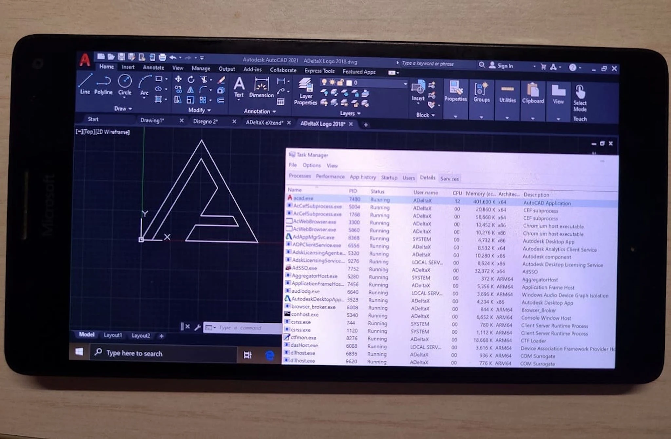Screen dimensions: 671x439
Task: Add a new drawing tab with plus
Action: click(366, 125)
